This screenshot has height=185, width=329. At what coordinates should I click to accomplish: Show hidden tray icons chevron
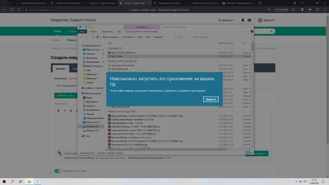coord(296,181)
